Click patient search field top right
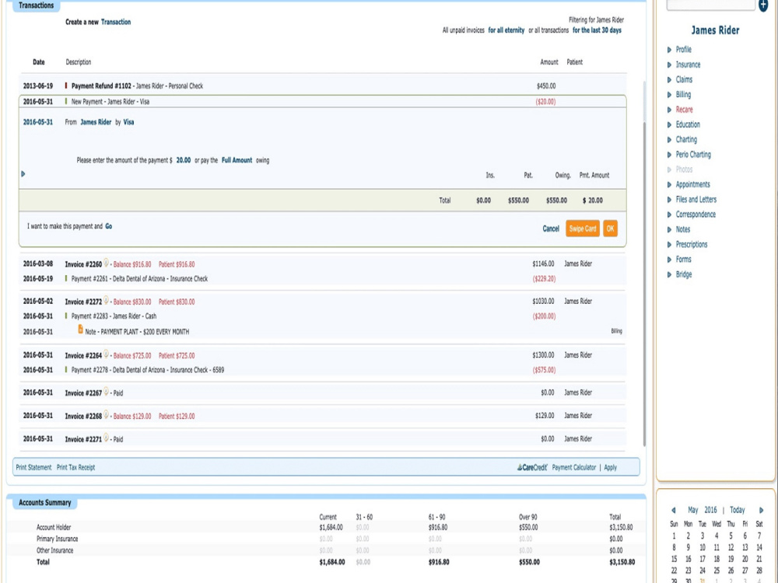Screen dimensions: 778x583 point(710,5)
